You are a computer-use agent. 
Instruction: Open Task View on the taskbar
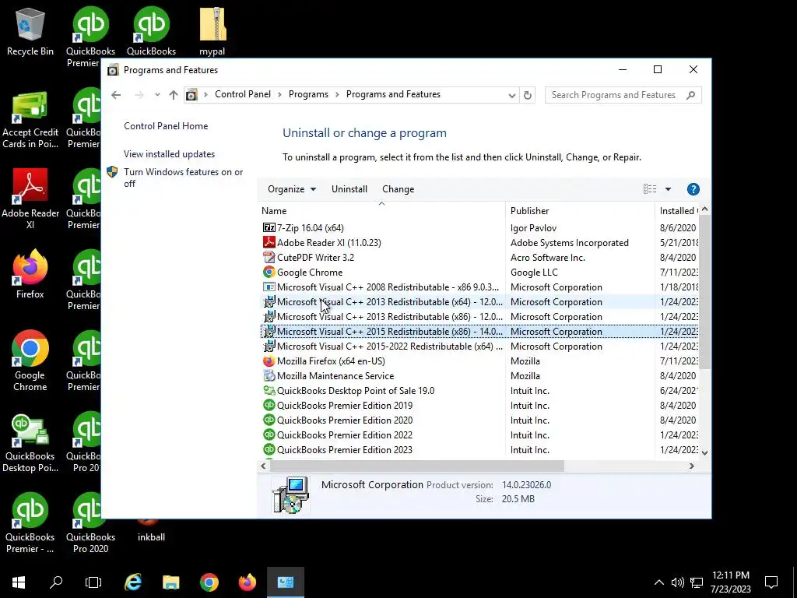[93, 582]
